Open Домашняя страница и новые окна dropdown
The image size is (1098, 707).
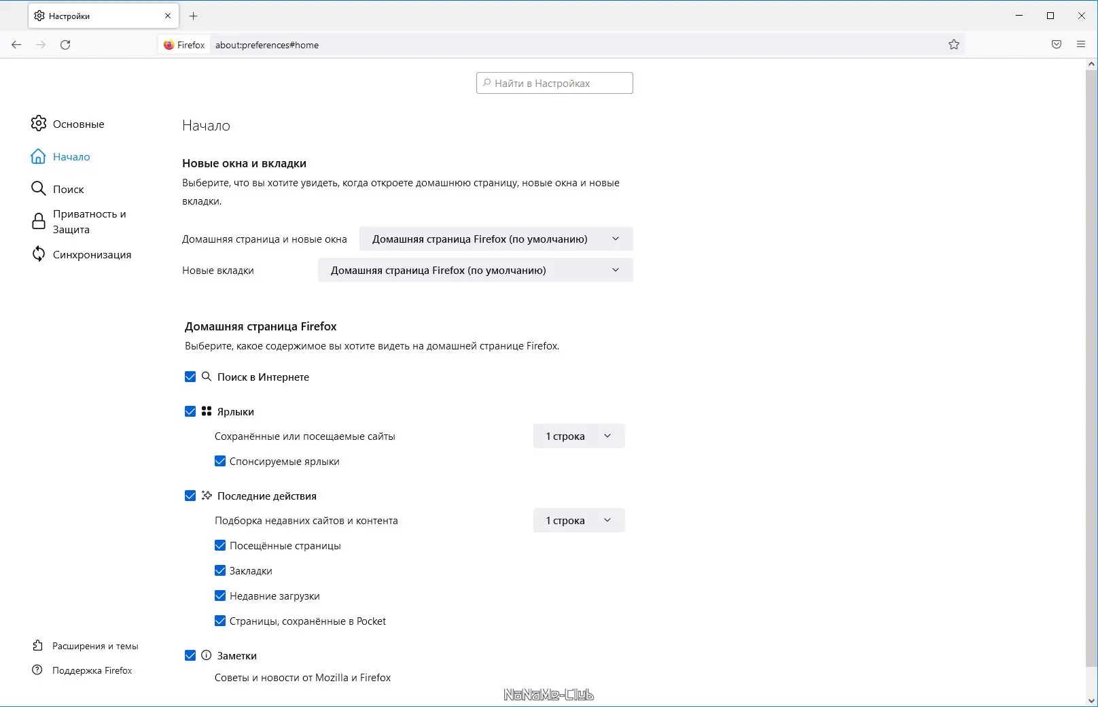pos(496,239)
